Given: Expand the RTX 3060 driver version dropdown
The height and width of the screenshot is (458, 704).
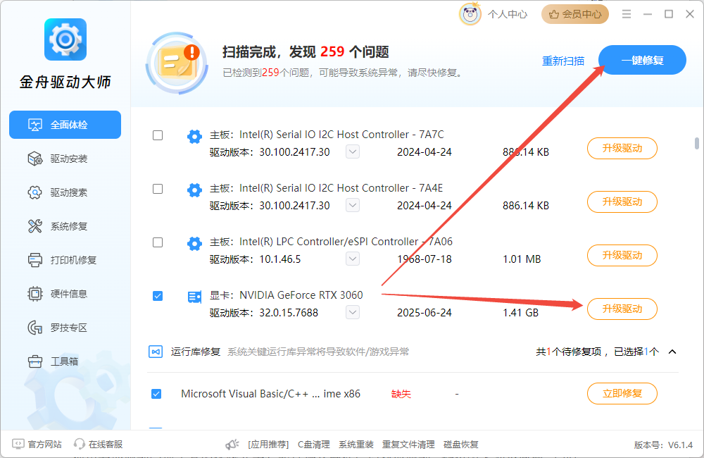Looking at the screenshot, I should click(x=352, y=312).
